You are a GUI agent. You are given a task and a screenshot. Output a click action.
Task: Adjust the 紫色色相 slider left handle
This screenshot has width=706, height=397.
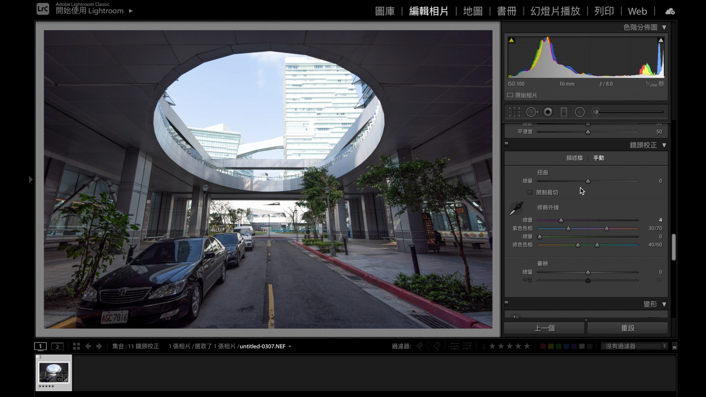coord(568,229)
